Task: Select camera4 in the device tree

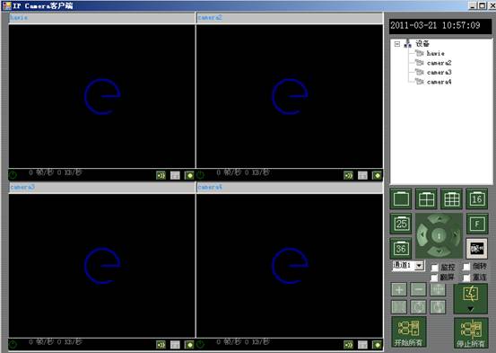Action: click(x=439, y=82)
